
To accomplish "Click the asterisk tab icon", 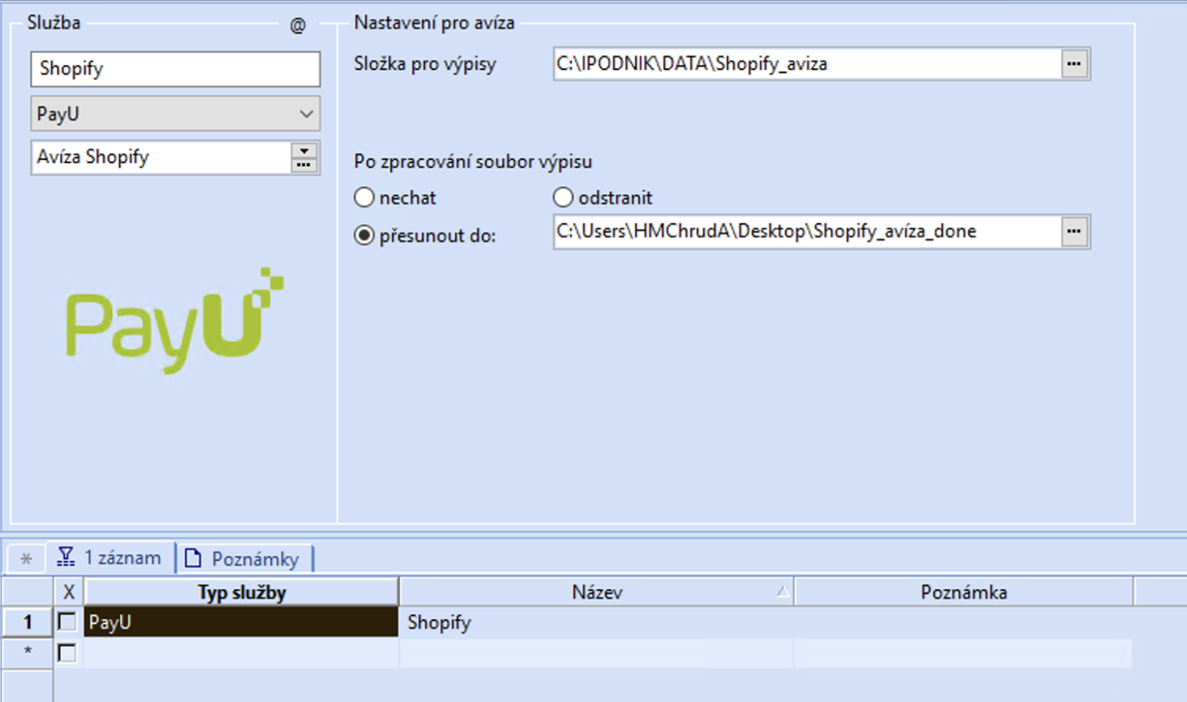I will [x=27, y=559].
